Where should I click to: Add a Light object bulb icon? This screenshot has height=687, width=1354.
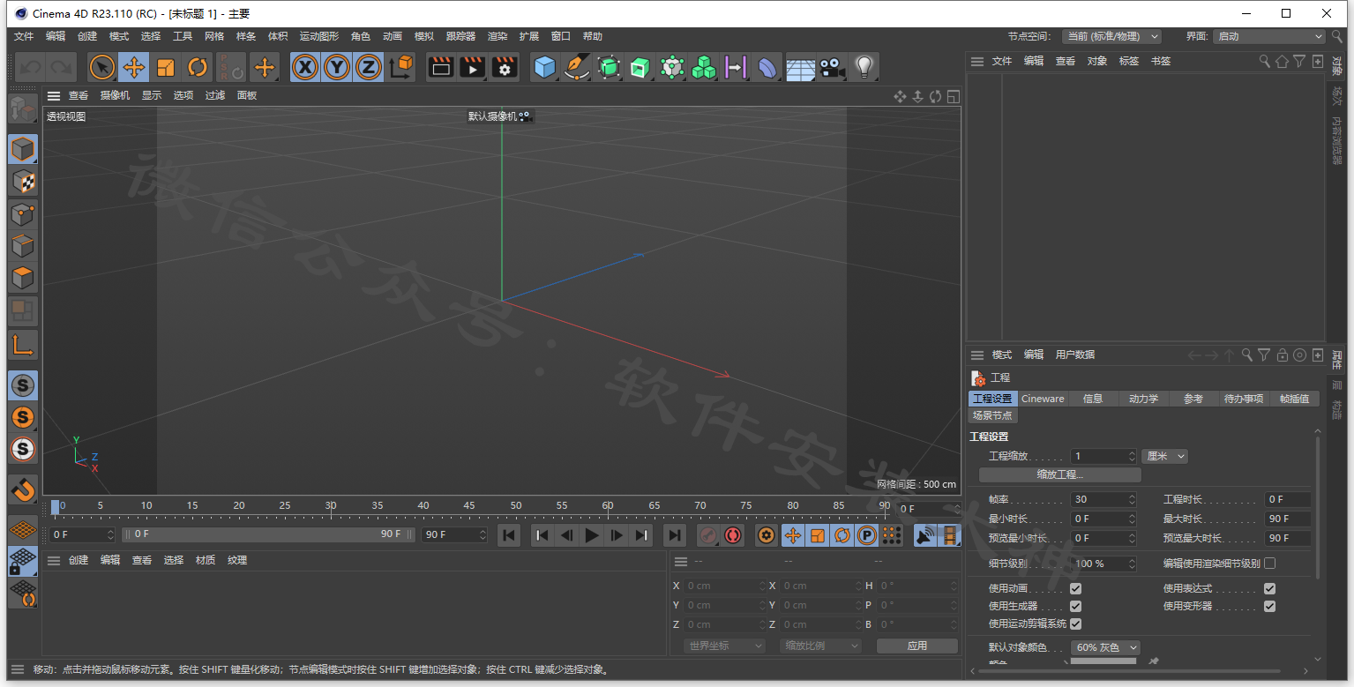coord(864,67)
